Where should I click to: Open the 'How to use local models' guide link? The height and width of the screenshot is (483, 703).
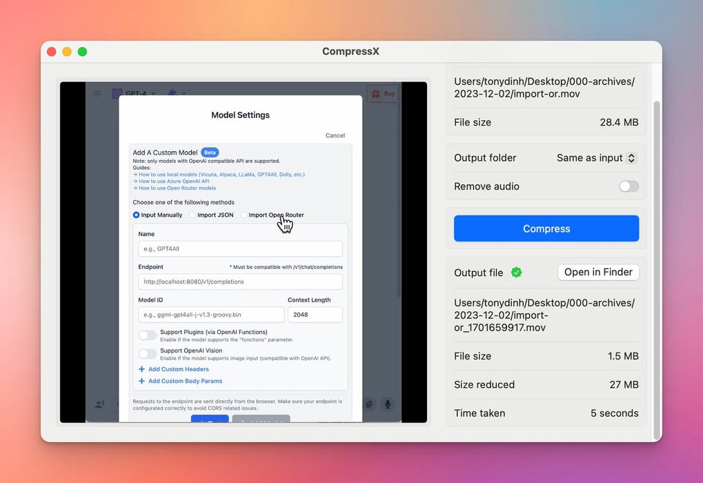point(219,175)
